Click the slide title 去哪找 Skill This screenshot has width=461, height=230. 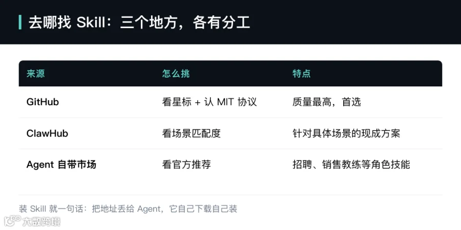(67, 22)
